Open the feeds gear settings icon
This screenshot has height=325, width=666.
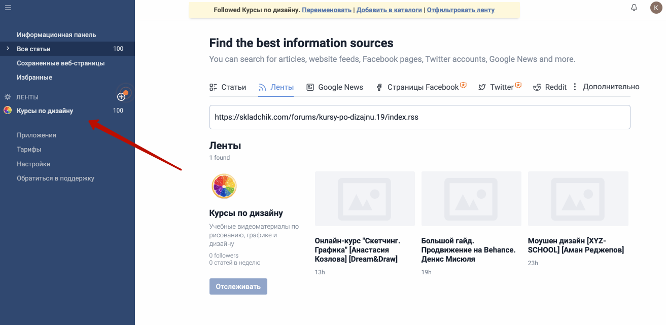(x=8, y=97)
